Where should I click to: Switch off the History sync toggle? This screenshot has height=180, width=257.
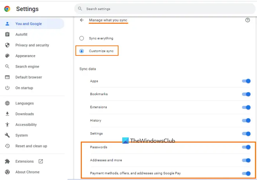point(246,120)
